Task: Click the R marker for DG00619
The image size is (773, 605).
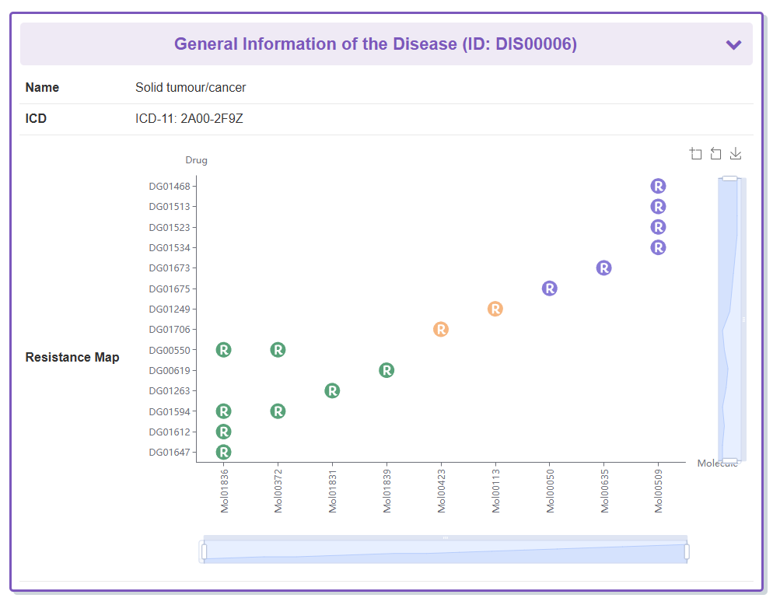Action: point(386,370)
